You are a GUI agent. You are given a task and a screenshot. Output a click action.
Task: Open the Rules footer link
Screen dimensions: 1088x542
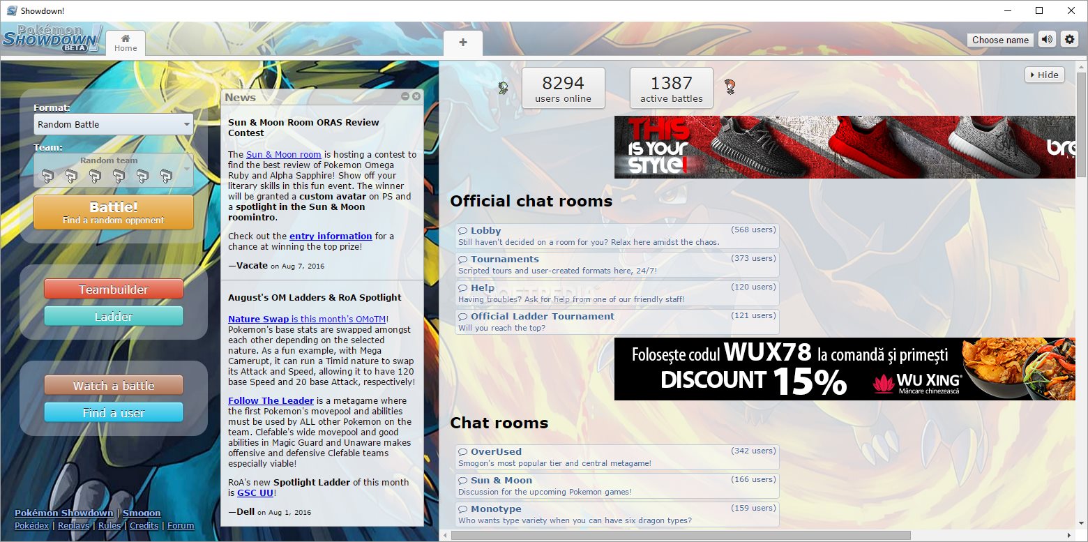[x=109, y=525]
